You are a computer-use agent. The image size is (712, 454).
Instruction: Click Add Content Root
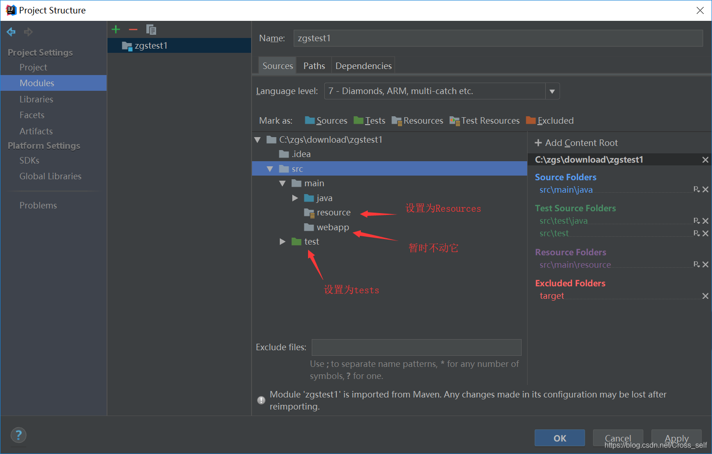tap(576, 143)
